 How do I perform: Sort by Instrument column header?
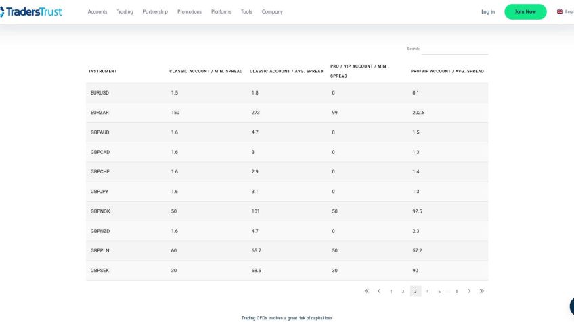pyautogui.click(x=103, y=71)
